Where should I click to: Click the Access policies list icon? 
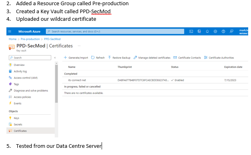(10, 97)
